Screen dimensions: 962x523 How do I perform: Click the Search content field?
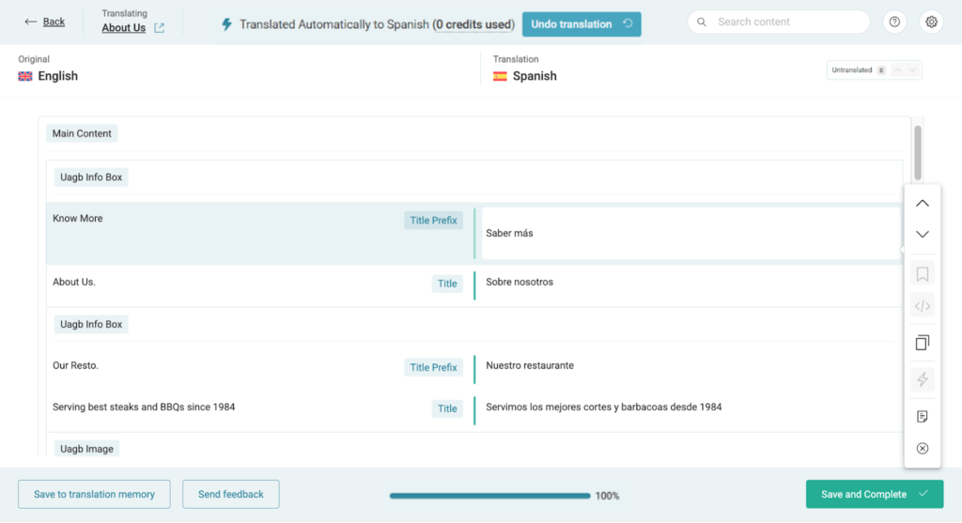778,22
